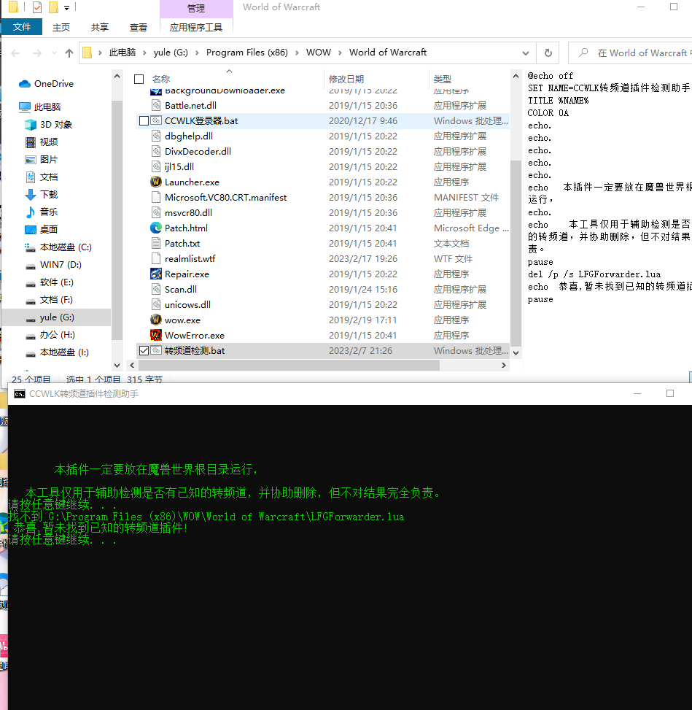Navigate to WOW via the breadcrumb link
This screenshot has height=710, width=692.
tap(319, 53)
